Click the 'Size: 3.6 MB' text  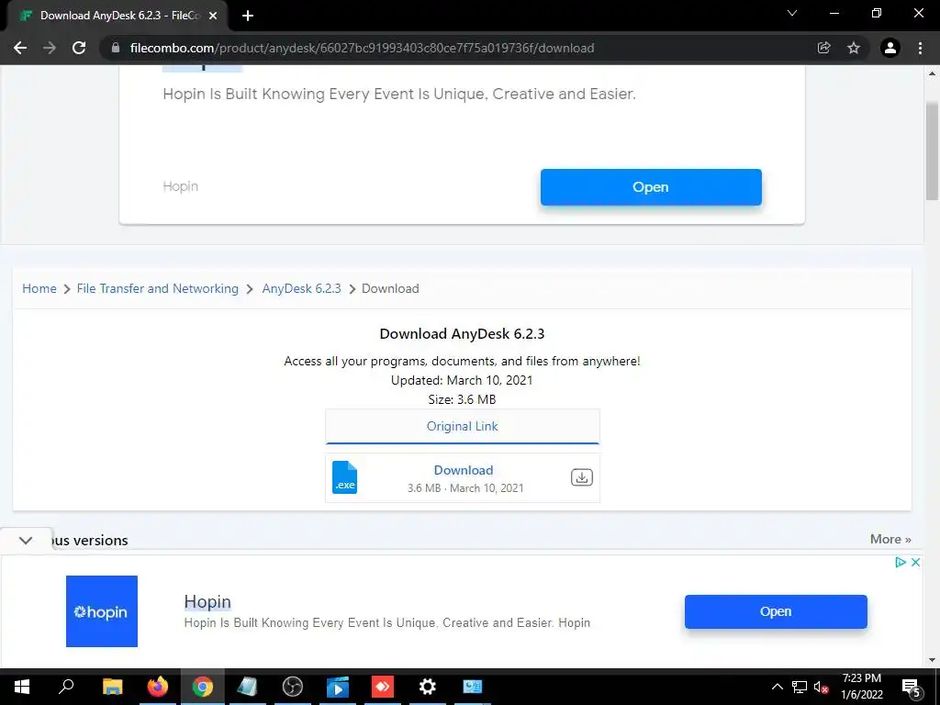tap(462, 399)
